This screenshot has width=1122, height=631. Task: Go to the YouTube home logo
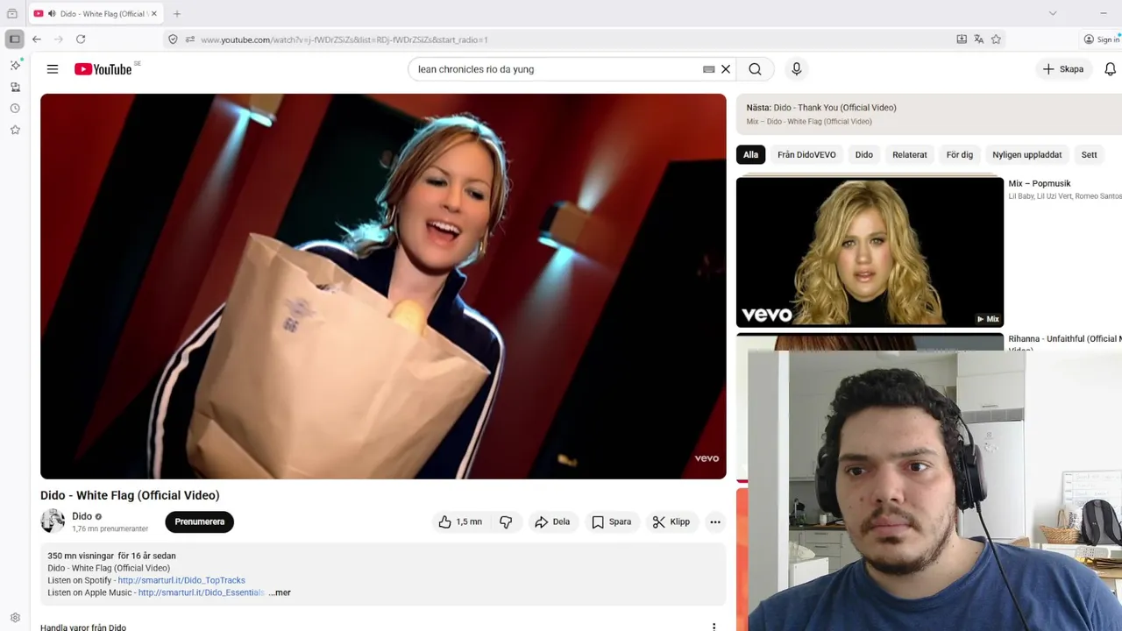click(103, 69)
